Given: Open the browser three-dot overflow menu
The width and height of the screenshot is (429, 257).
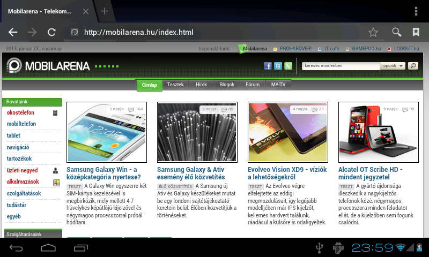Looking at the screenshot, I should [416, 11].
